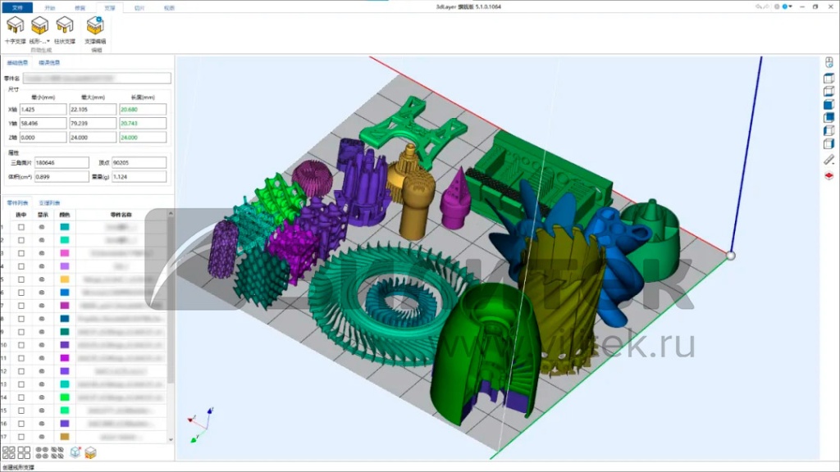Click the pink color swatch in row 3
The height and width of the screenshot is (472, 840).
(x=64, y=253)
